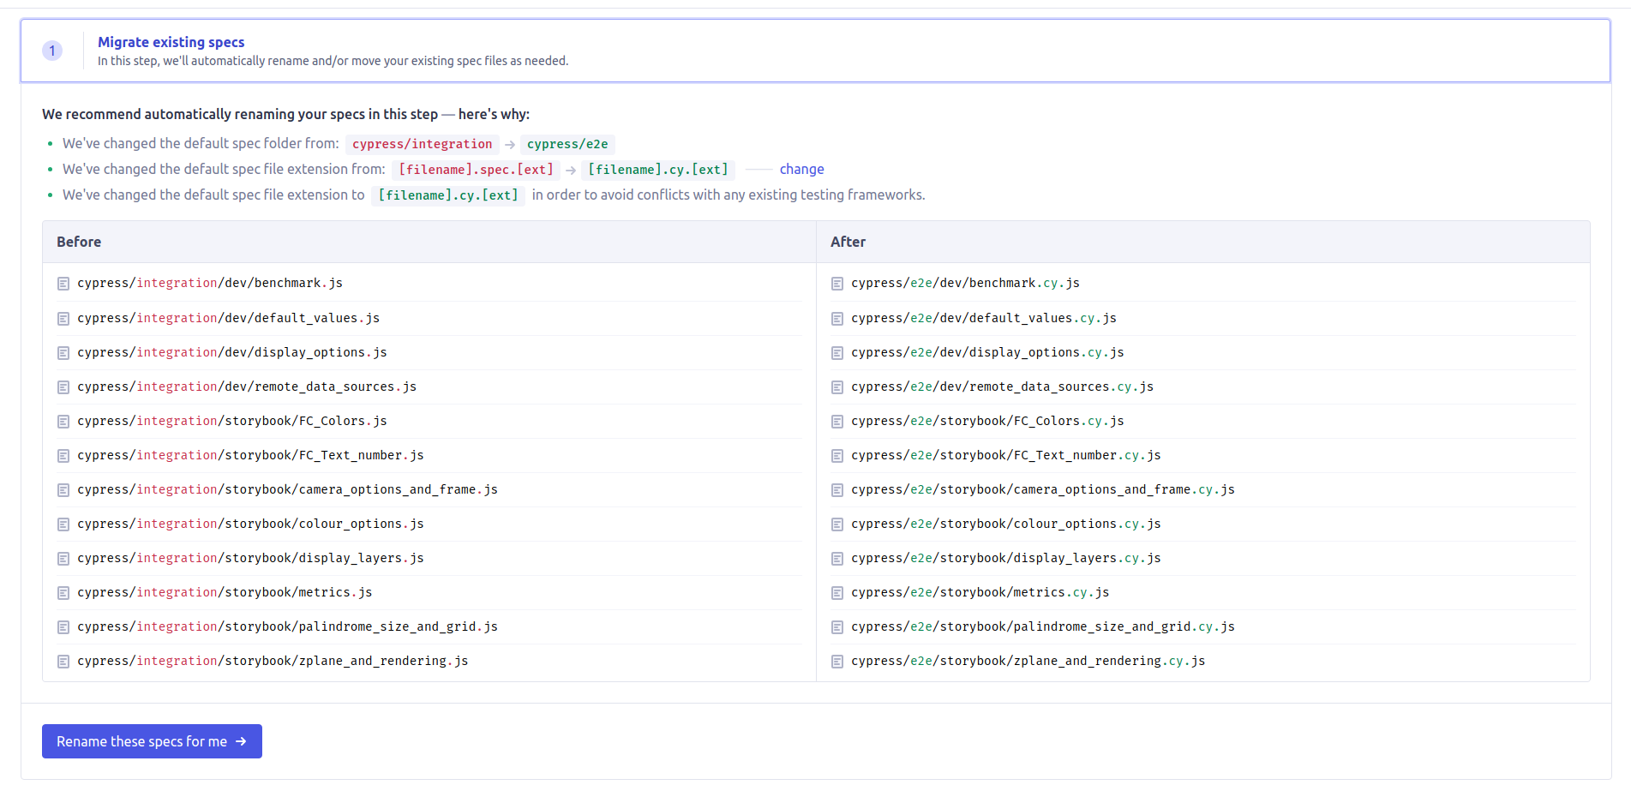Click file icon beside Before integration/storybook/zplane_and_rendering.js
Viewport: 1631px width, 785px height.
63,662
